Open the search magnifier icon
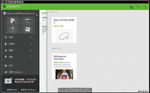This screenshot has height=93, width=150. coord(138,6)
